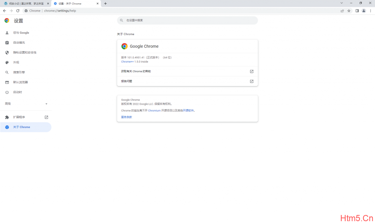
Task: Select the 设置 - 关于 Chrome tab
Action: (76, 4)
